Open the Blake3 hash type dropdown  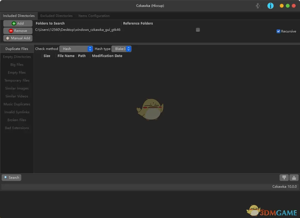tap(121, 49)
